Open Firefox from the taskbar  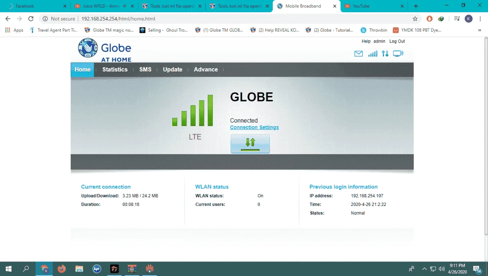click(x=62, y=269)
